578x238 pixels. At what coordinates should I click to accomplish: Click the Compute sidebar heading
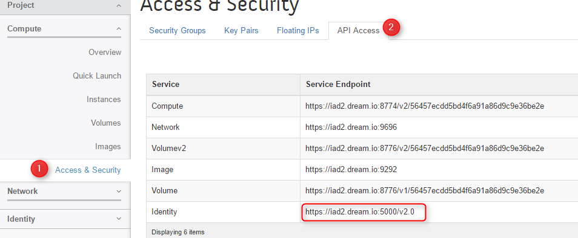pos(24,28)
